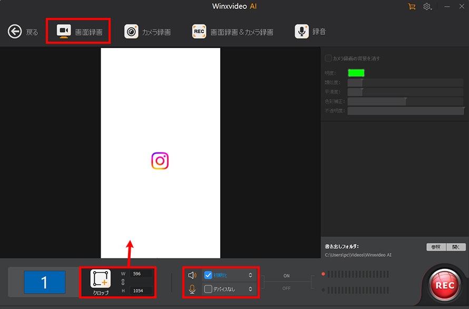Adjust the 色彩補正 slider
This screenshot has height=309, width=469.
(405, 101)
